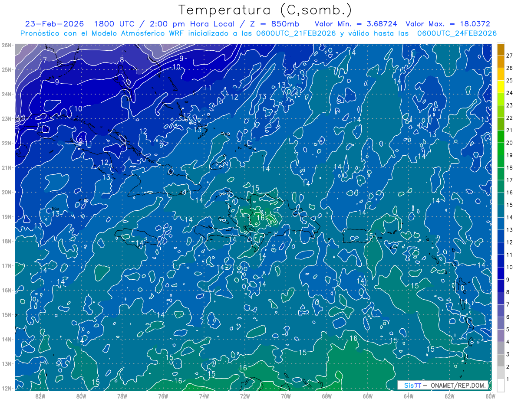Click the gray color bar segment at 3
The height and width of the screenshot is (402, 521).
pos(501,348)
